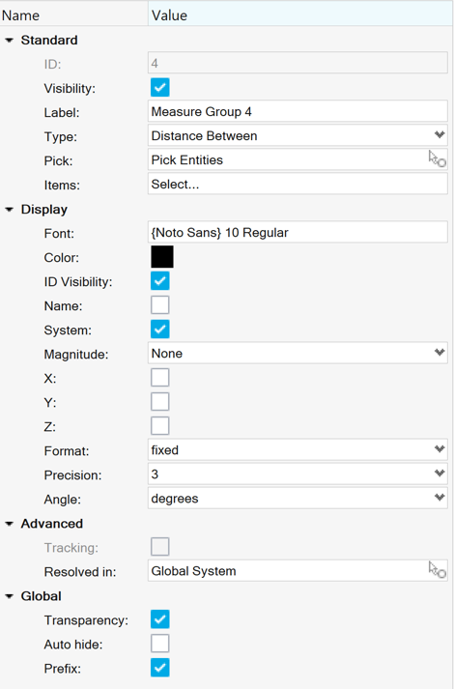This screenshot has height=689, width=454.
Task: Disable the ID Visibility checkbox
Action: point(159,281)
